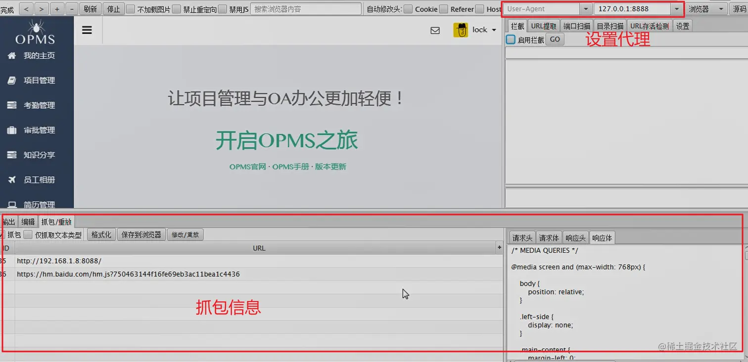Click the OPMS spider logo
The width and height of the screenshot is (748, 362).
(36, 31)
